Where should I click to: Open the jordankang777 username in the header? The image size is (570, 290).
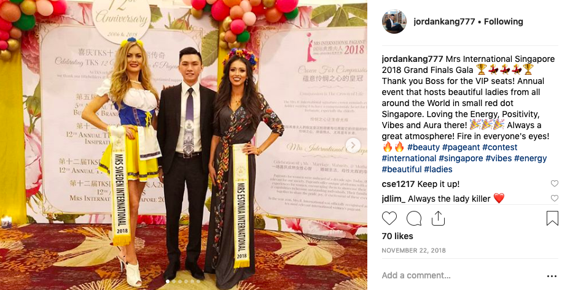pos(444,22)
